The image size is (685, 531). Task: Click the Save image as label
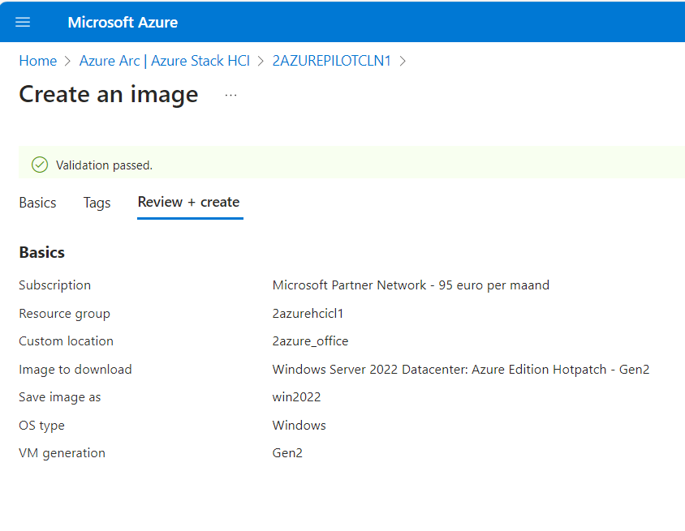click(x=60, y=397)
